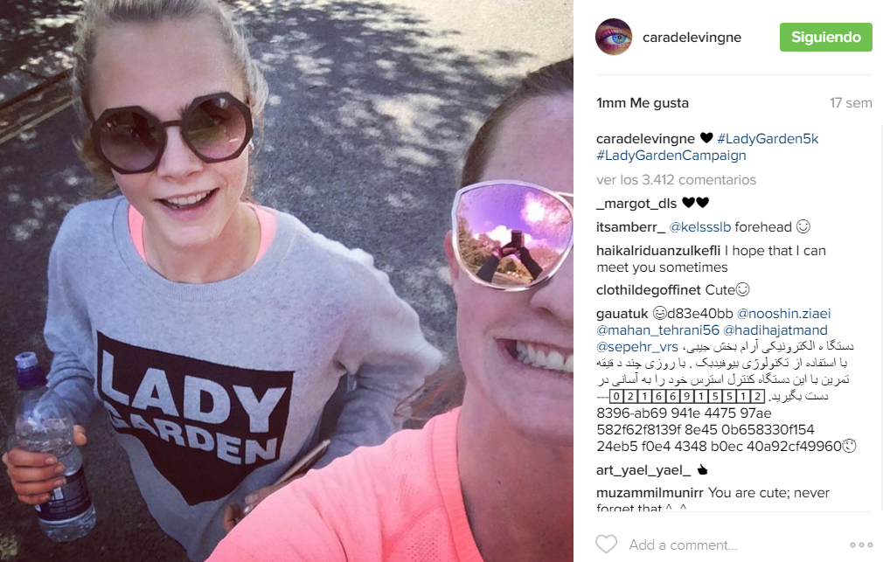Open haikalriduanzulkefli commenter profile
The width and height of the screenshot is (883, 562).
pyautogui.click(x=658, y=251)
